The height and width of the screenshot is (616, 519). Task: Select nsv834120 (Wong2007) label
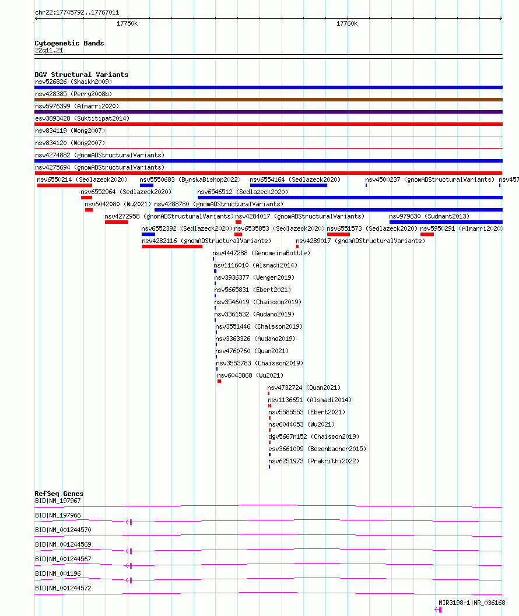(x=70, y=143)
